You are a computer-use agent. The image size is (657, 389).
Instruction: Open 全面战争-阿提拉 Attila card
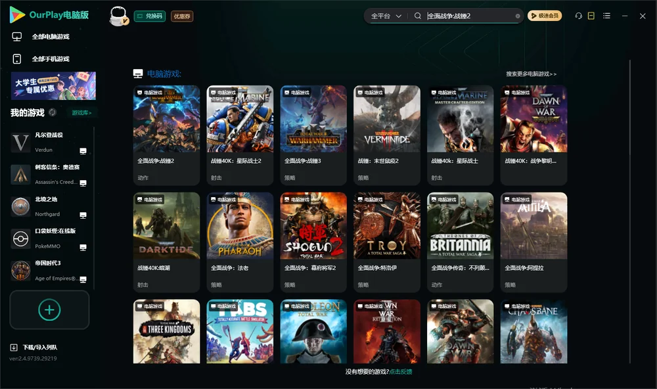click(x=533, y=242)
